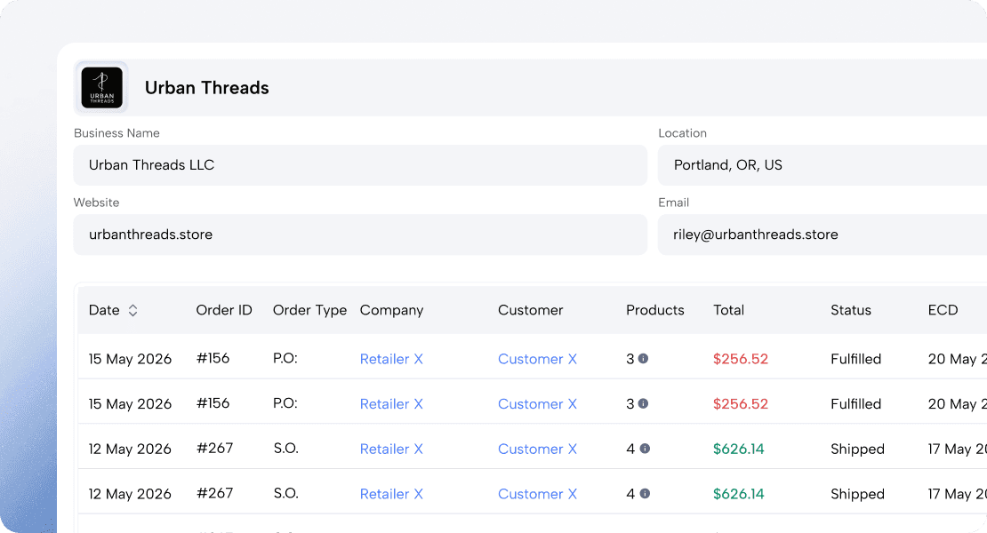This screenshot has width=987, height=533.
Task: Click the info icon in third order row
Action: click(645, 449)
